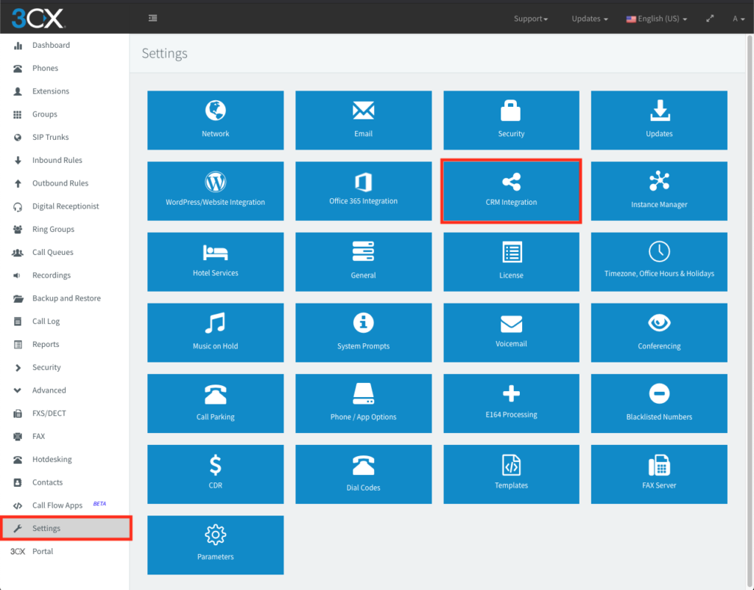Image resolution: width=754 pixels, height=590 pixels.
Task: Select FAX in the sidebar
Action: pyautogui.click(x=65, y=437)
